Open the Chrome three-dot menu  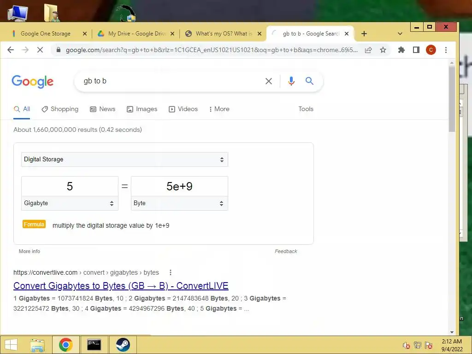(x=446, y=50)
